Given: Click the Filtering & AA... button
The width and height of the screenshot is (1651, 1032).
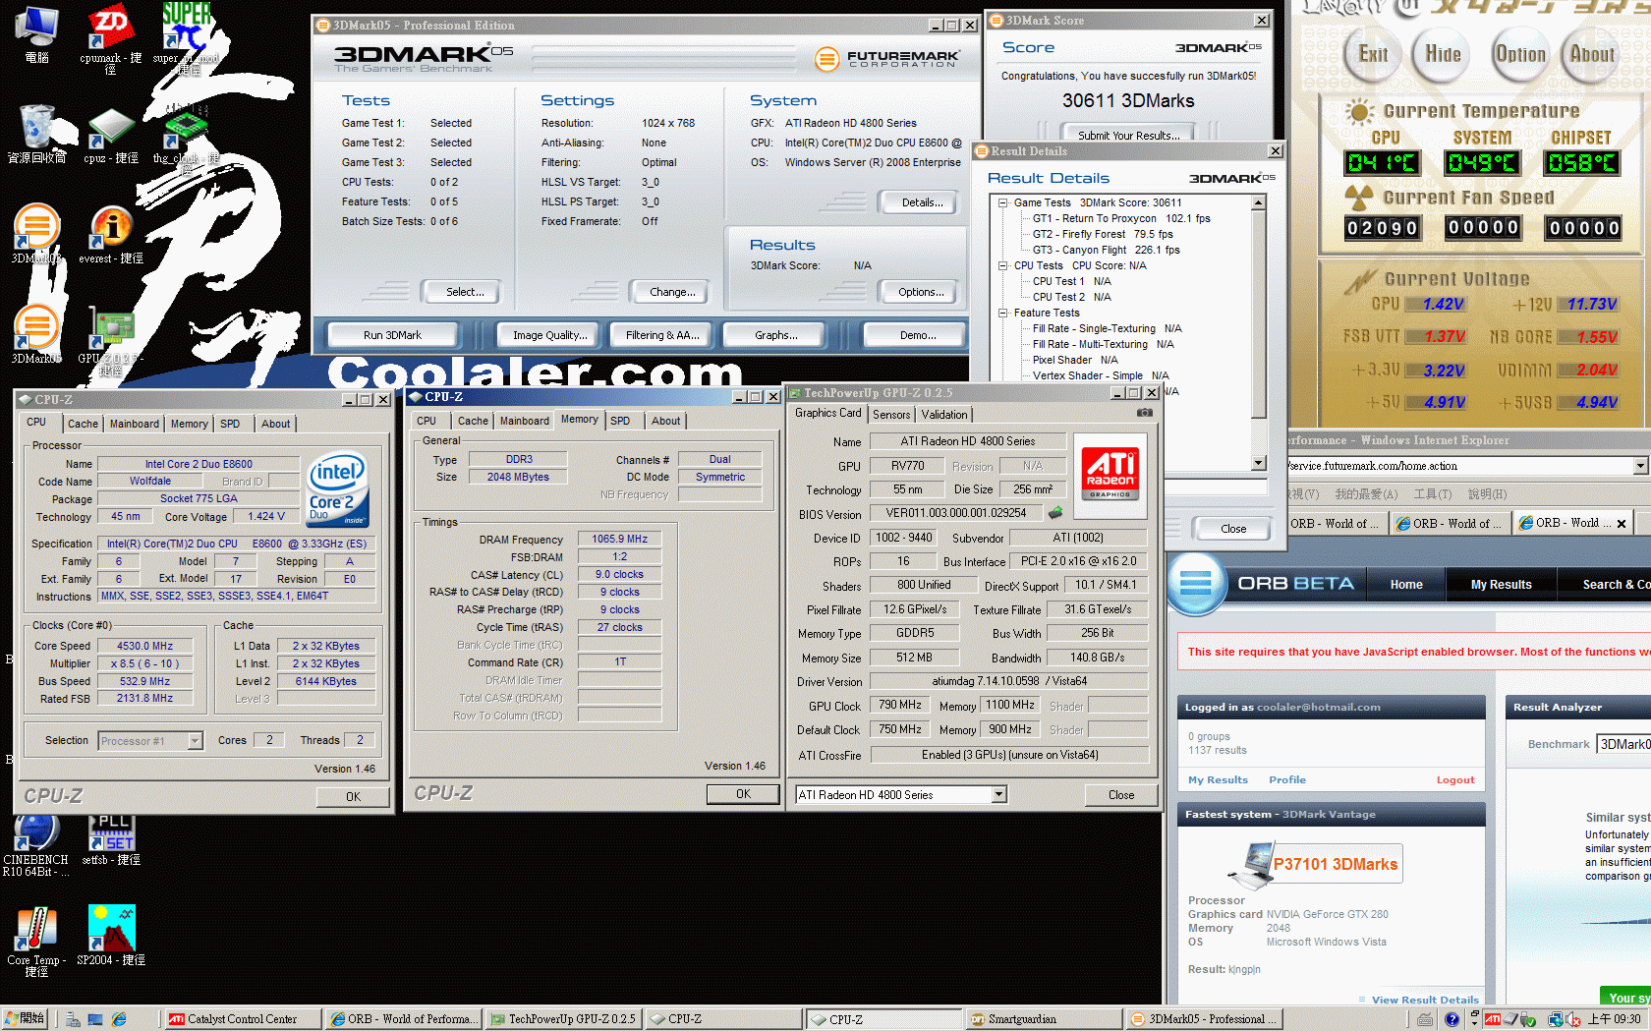Looking at the screenshot, I should point(662,335).
